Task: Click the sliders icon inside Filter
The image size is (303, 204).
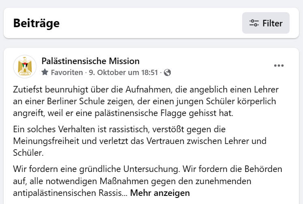Action: click(x=254, y=23)
